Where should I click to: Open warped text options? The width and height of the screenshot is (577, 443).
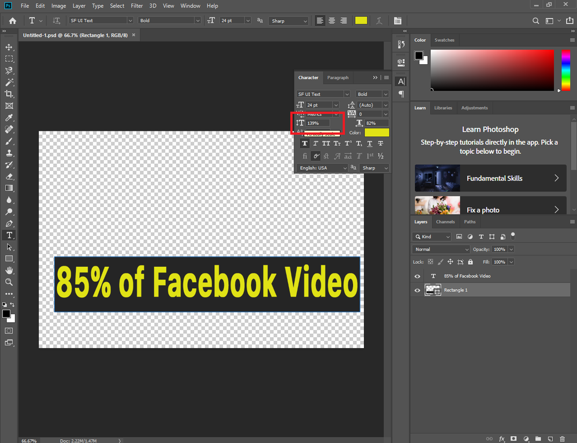click(x=379, y=21)
